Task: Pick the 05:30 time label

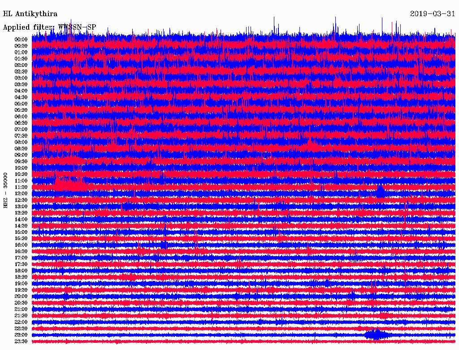Action: (x=21, y=110)
